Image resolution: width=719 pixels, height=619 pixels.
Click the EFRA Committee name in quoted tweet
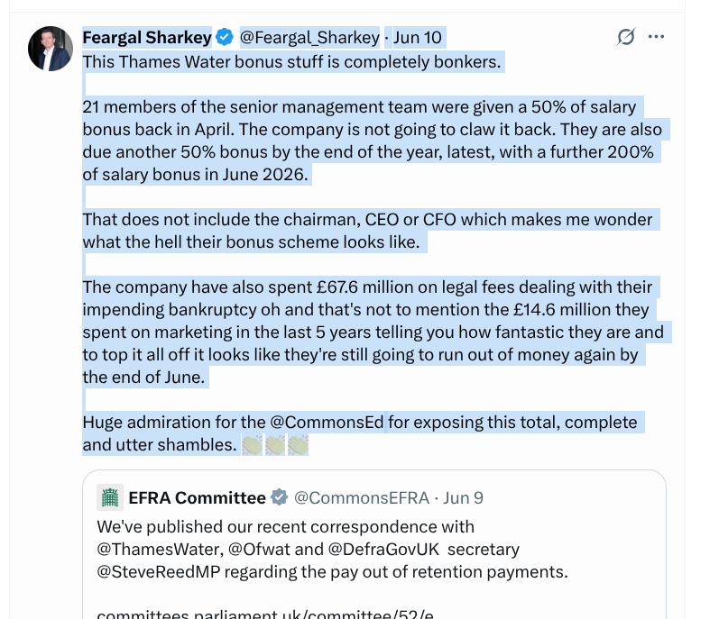pos(198,497)
